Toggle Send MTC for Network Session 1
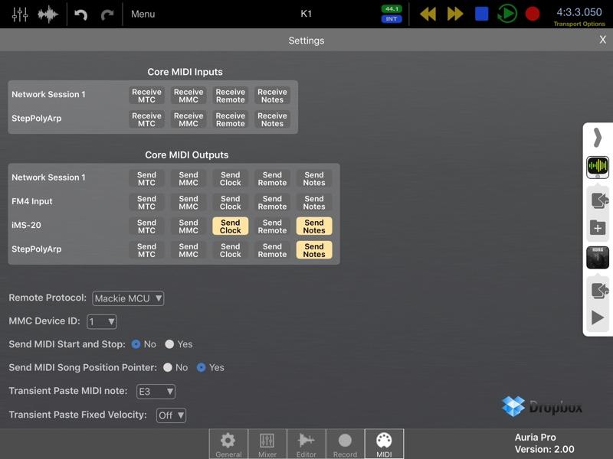This screenshot has height=459, width=613. tap(146, 179)
